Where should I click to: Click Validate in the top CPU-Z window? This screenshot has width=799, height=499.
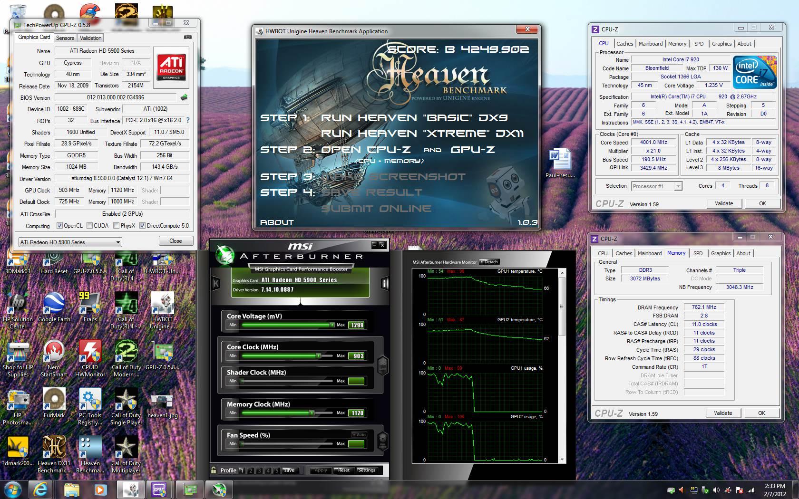(x=724, y=203)
